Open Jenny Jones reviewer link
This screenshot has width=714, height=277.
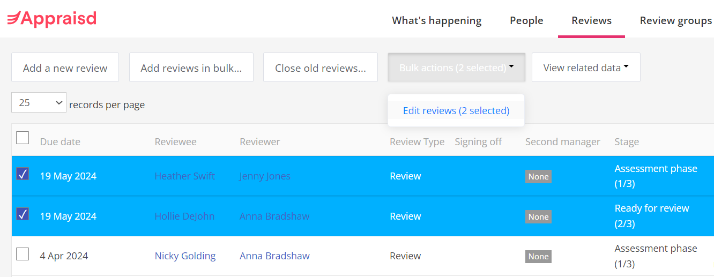265,176
